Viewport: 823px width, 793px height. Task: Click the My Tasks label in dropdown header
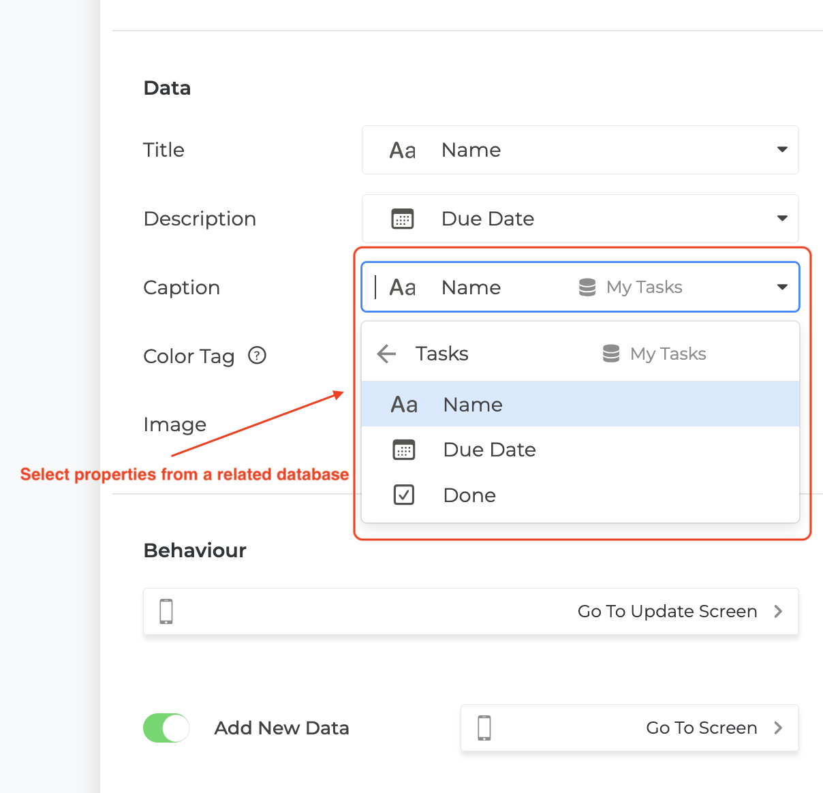point(668,354)
